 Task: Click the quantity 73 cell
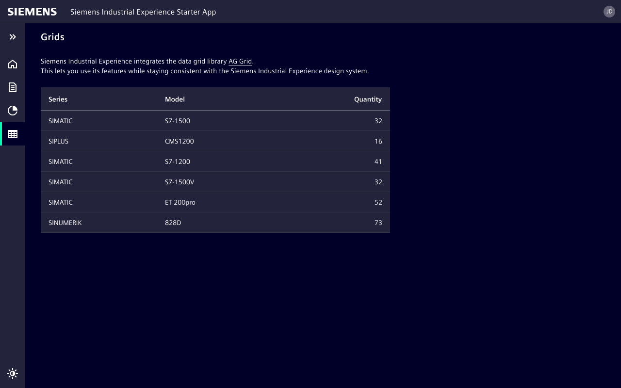pos(332,223)
